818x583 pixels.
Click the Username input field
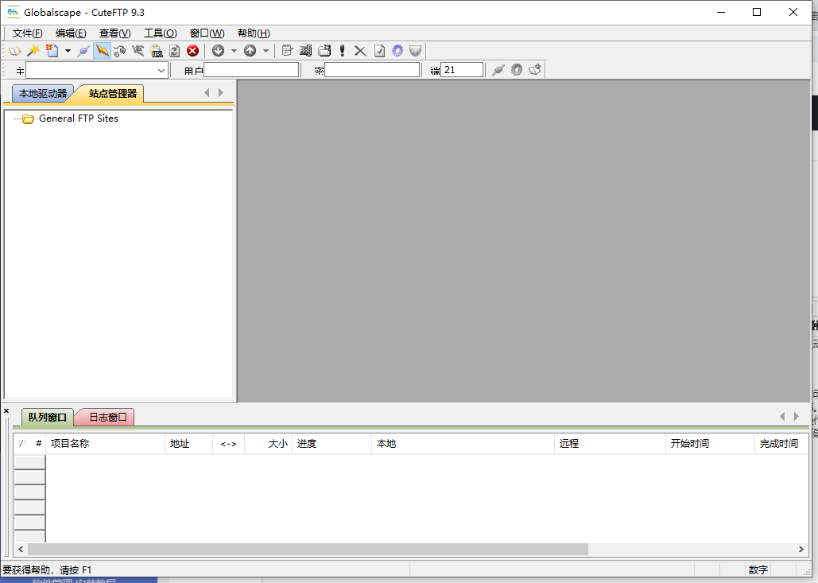point(251,70)
